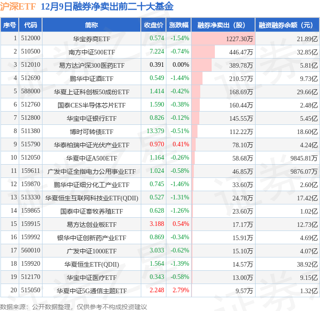Click the 代码 column header

31,25
